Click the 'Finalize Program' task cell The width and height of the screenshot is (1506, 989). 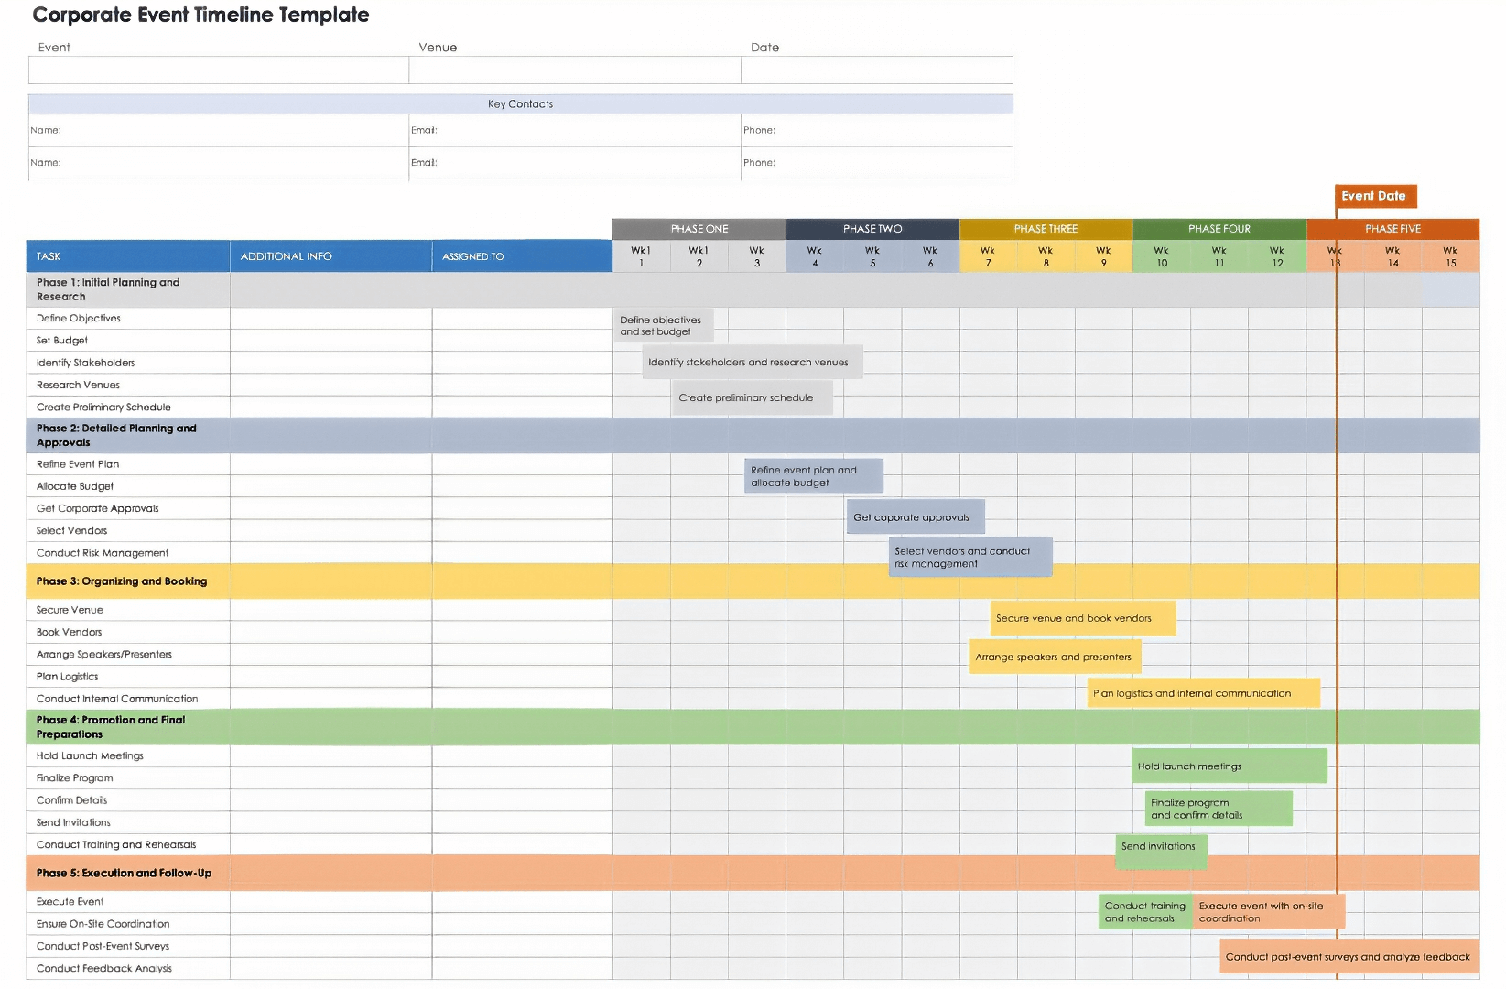(128, 778)
